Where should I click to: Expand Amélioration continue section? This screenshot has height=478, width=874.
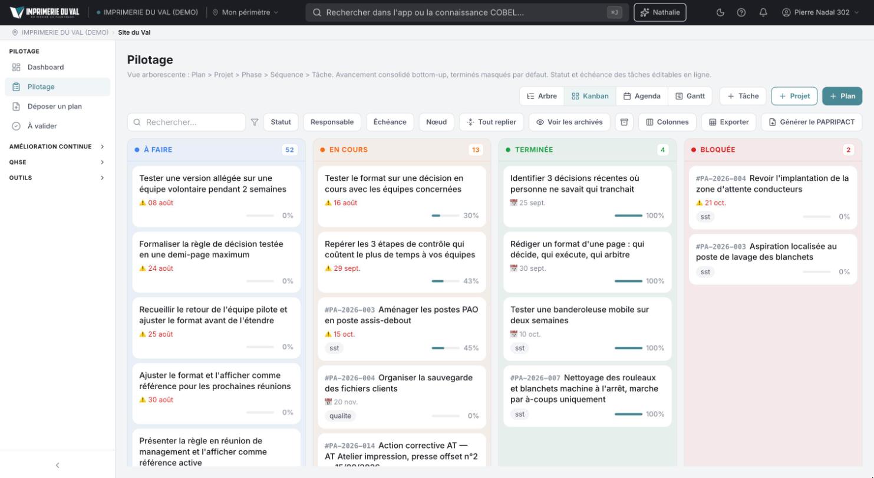[x=57, y=147]
